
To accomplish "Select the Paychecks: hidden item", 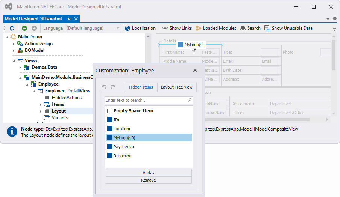I will [124, 147].
